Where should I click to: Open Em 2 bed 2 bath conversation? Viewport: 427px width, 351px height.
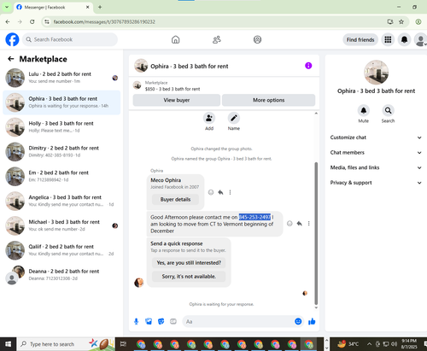[x=61, y=176]
